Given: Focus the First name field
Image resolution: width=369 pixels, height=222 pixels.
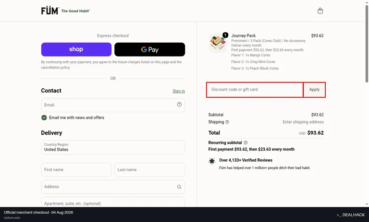Looking at the screenshot, I should click(x=76, y=170).
